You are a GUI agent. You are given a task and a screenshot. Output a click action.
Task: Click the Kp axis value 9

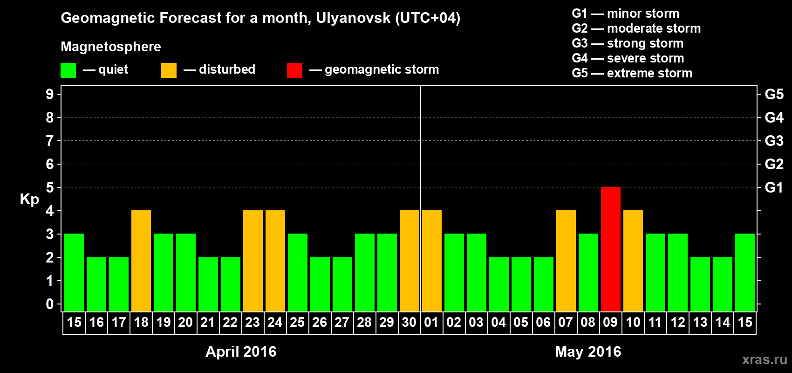50,94
